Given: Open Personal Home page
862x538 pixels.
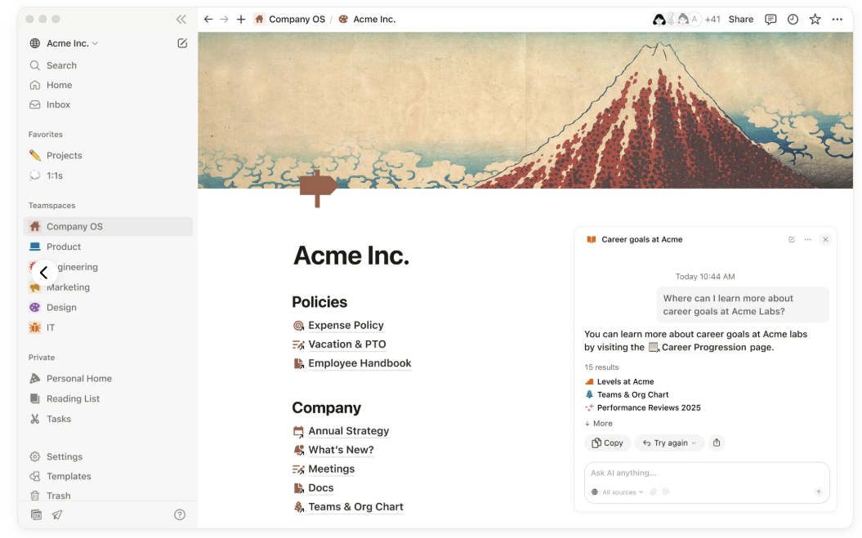Looking at the screenshot, I should point(108,379).
